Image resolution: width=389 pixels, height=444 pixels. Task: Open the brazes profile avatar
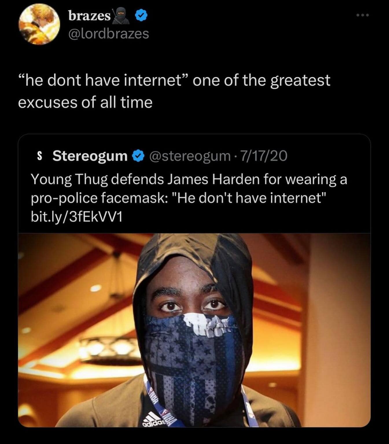39,25
